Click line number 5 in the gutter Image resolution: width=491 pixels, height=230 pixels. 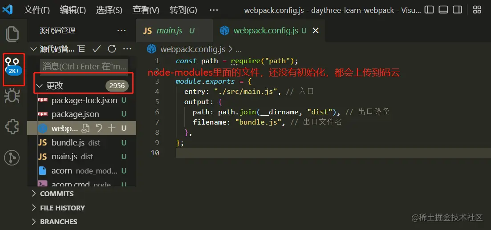[157, 102]
